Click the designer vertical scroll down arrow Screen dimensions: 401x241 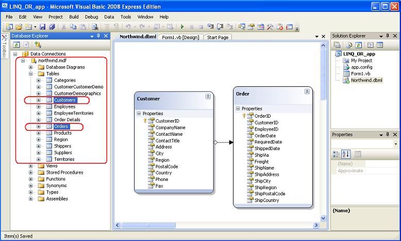click(x=323, y=218)
